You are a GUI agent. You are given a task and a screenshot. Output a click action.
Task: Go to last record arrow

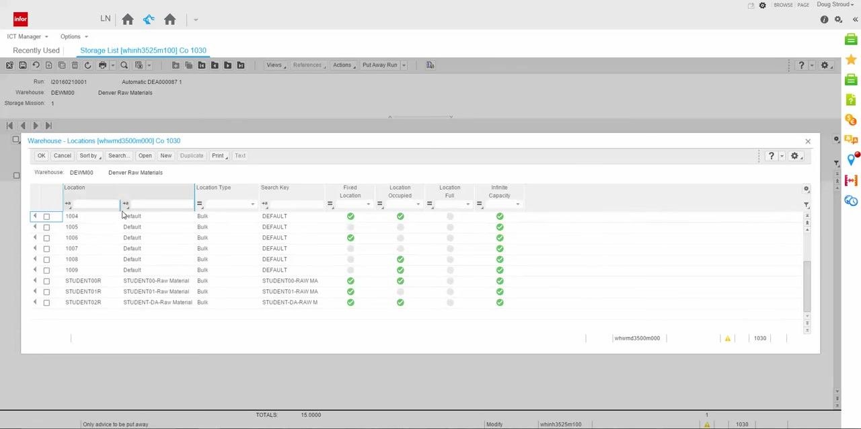pos(48,126)
